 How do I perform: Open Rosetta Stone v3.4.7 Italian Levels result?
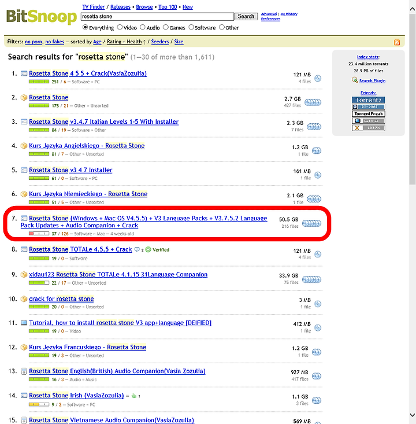point(104,121)
